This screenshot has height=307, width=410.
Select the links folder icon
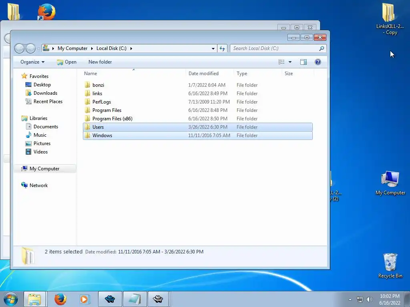point(88,94)
